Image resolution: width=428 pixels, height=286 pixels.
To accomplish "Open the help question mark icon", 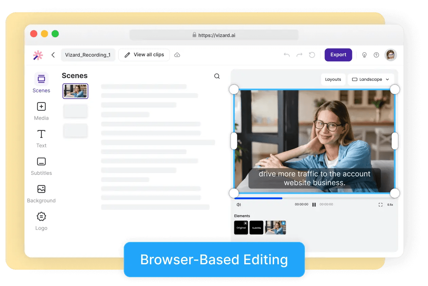I will pyautogui.click(x=376, y=55).
